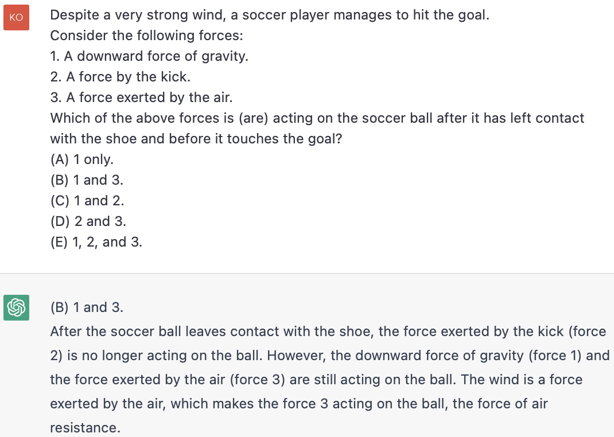The height and width of the screenshot is (437, 614).
Task: Click option '(E) 1, 2, and 3.'
Action: [96, 242]
